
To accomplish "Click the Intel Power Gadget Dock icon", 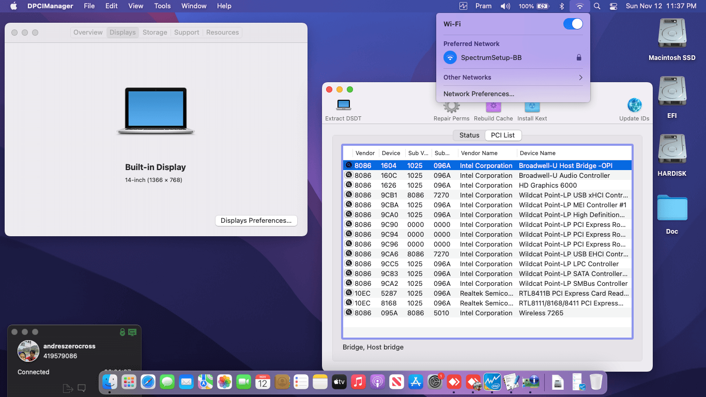I will 492,382.
